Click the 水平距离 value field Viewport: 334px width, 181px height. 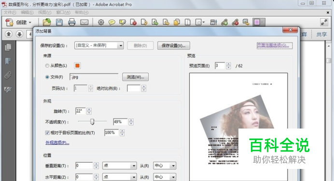[x=84, y=177]
